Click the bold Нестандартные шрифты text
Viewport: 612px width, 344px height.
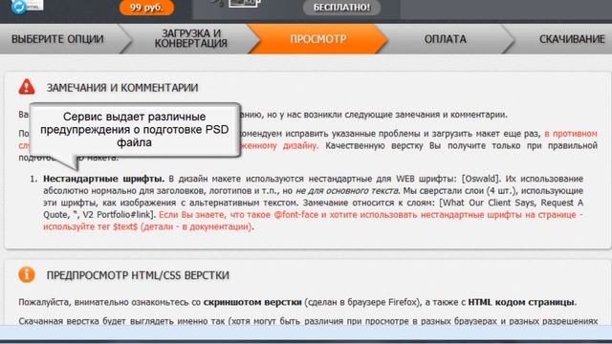[x=104, y=179]
